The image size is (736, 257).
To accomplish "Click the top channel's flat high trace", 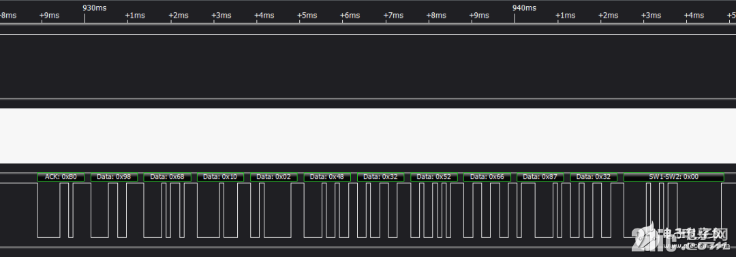I will click(368, 34).
